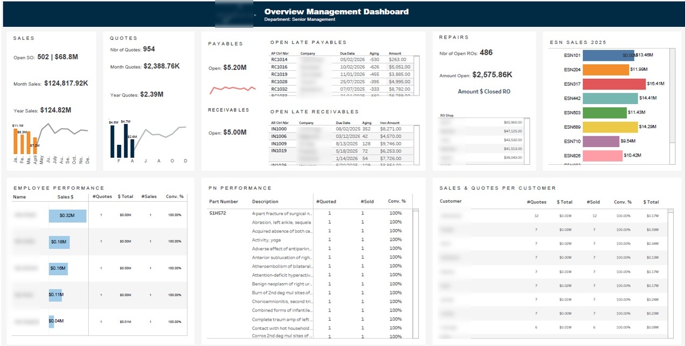Click the Amount column header in payables table
This screenshot has width=685, height=346.
(395, 53)
